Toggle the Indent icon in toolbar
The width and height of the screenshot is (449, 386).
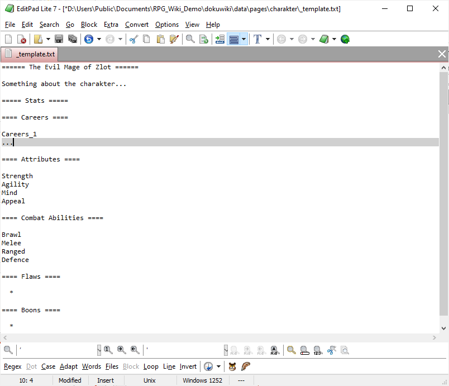(219, 39)
